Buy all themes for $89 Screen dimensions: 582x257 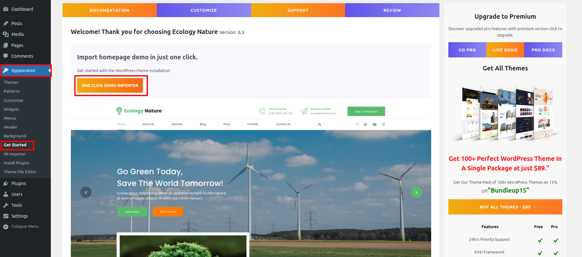coord(505,207)
